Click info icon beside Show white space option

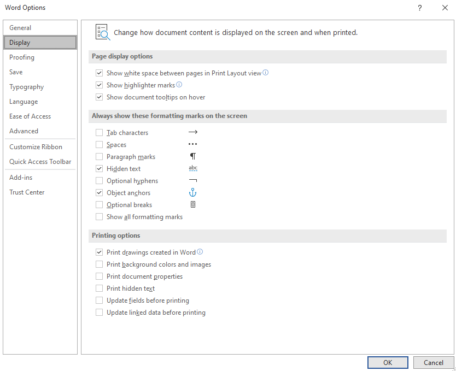click(266, 73)
